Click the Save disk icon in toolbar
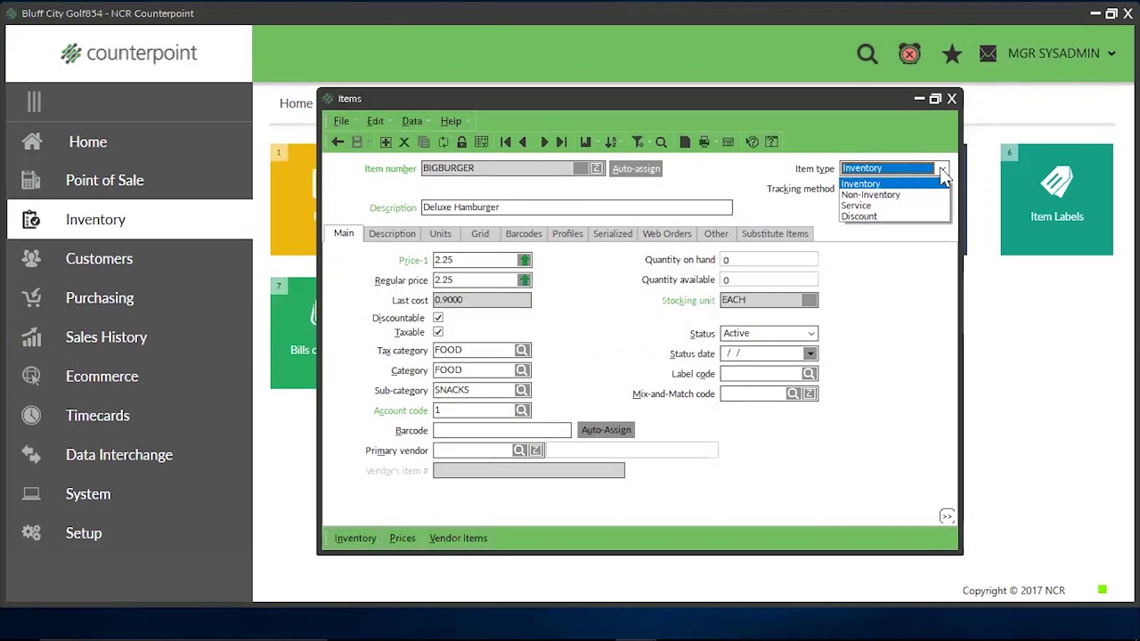The image size is (1140, 641). click(357, 142)
